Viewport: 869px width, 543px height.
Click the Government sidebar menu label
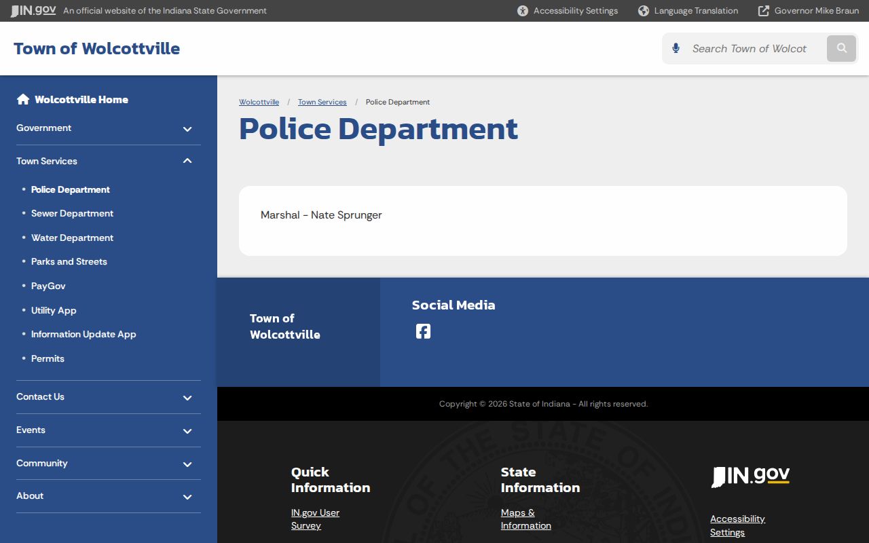pos(43,128)
